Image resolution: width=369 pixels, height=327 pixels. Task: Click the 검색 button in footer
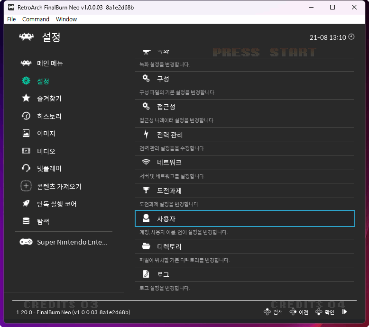point(273,312)
